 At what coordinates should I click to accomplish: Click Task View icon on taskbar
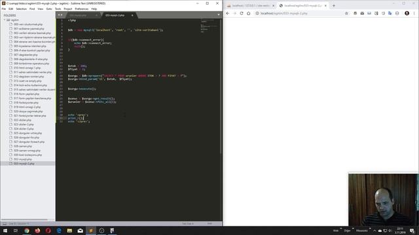coord(16,230)
